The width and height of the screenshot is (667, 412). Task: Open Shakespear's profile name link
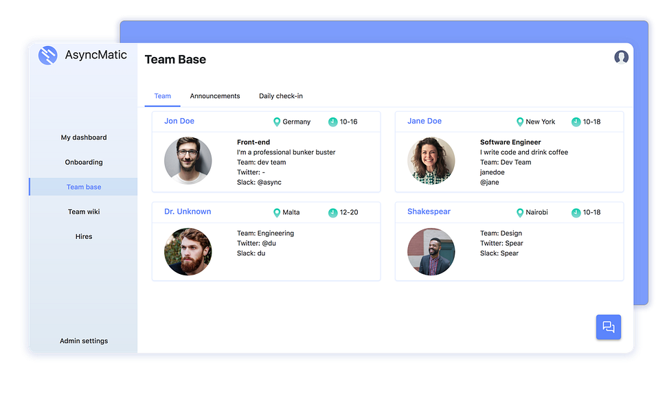click(x=429, y=211)
